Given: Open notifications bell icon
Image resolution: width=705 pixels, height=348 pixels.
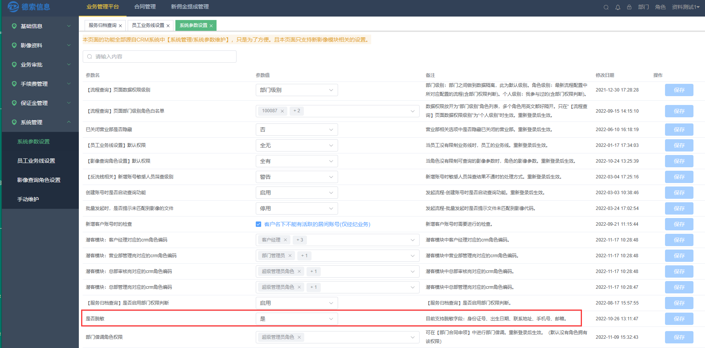Looking at the screenshot, I should coord(618,7).
